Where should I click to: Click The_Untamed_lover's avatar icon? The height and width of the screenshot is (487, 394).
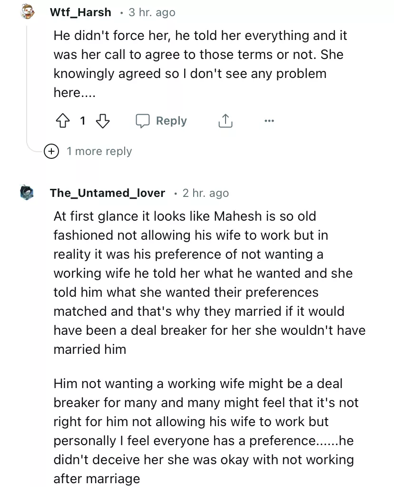tap(27, 193)
